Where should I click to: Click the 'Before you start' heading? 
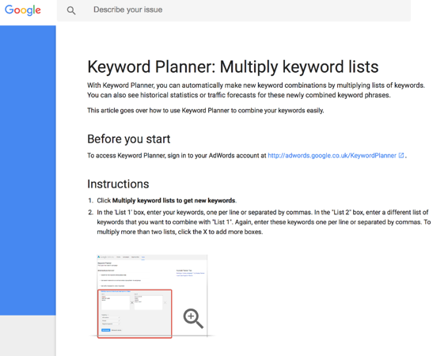[x=128, y=139]
